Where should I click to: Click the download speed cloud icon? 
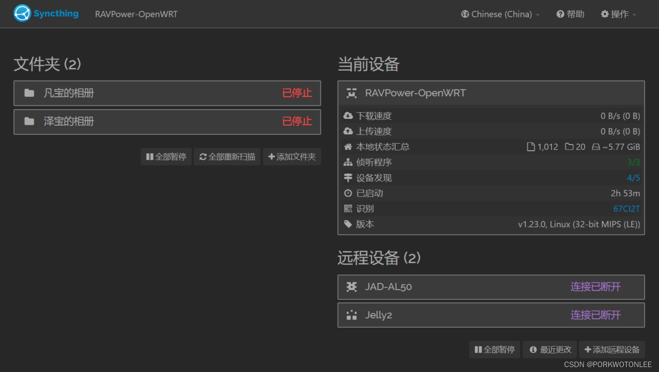348,115
